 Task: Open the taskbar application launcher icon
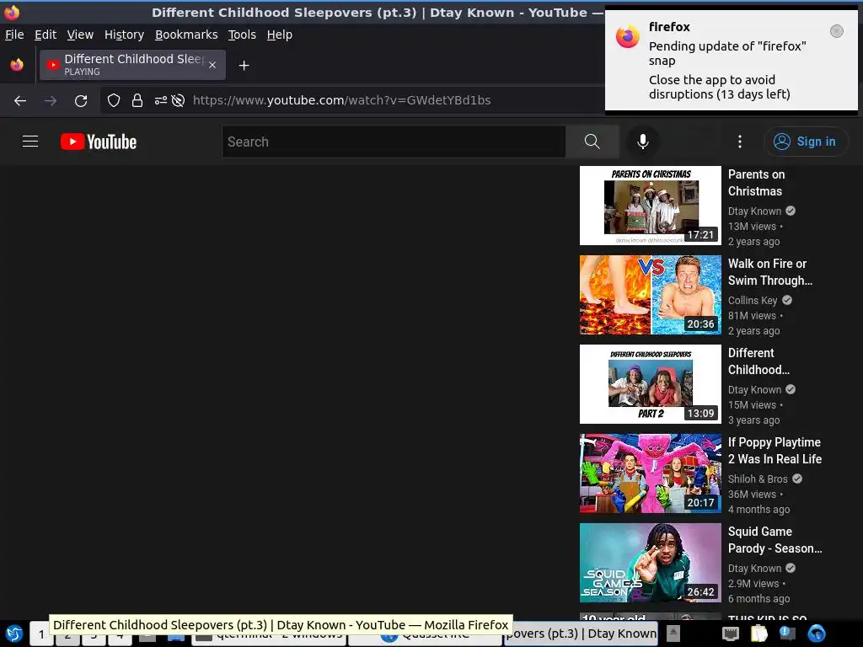click(x=13, y=634)
